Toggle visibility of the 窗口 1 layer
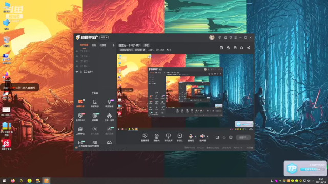 pyautogui.click(x=77, y=61)
